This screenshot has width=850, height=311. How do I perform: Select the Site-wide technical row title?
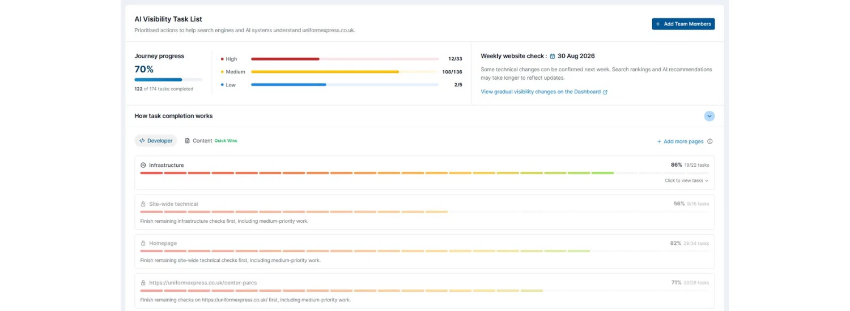coord(173,204)
